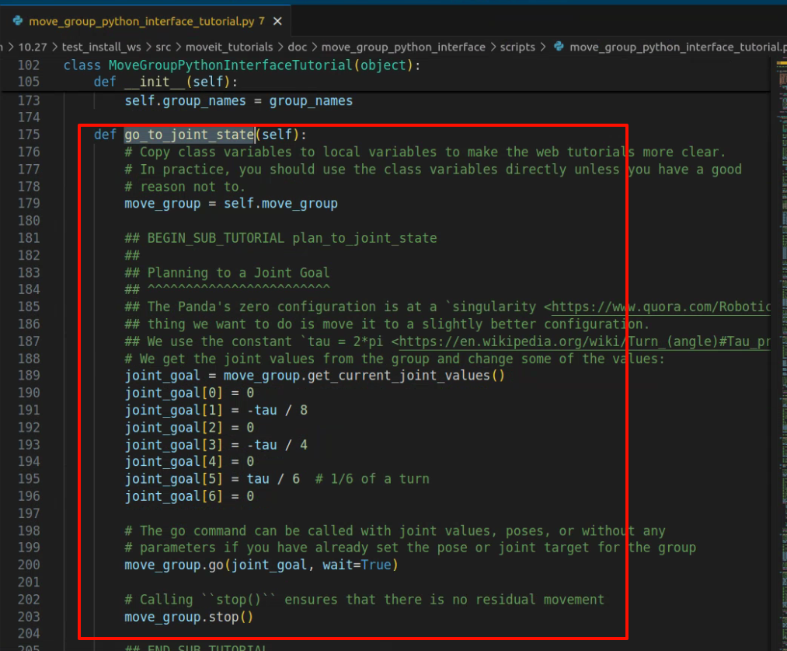Click '# Copy class variables to local' comment
Viewport: 787px width, 651px height.
point(425,152)
